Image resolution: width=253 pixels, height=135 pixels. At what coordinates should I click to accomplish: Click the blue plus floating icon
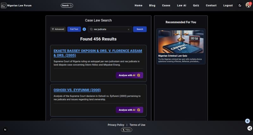tap(247, 121)
